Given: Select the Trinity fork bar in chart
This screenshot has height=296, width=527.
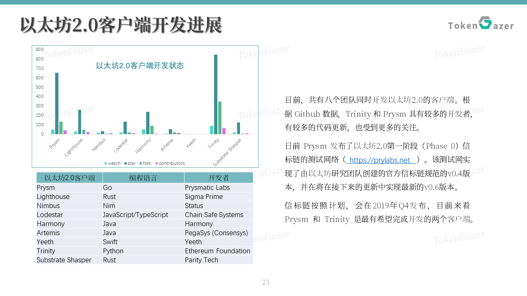Looking at the screenshot, I should click(x=220, y=118).
